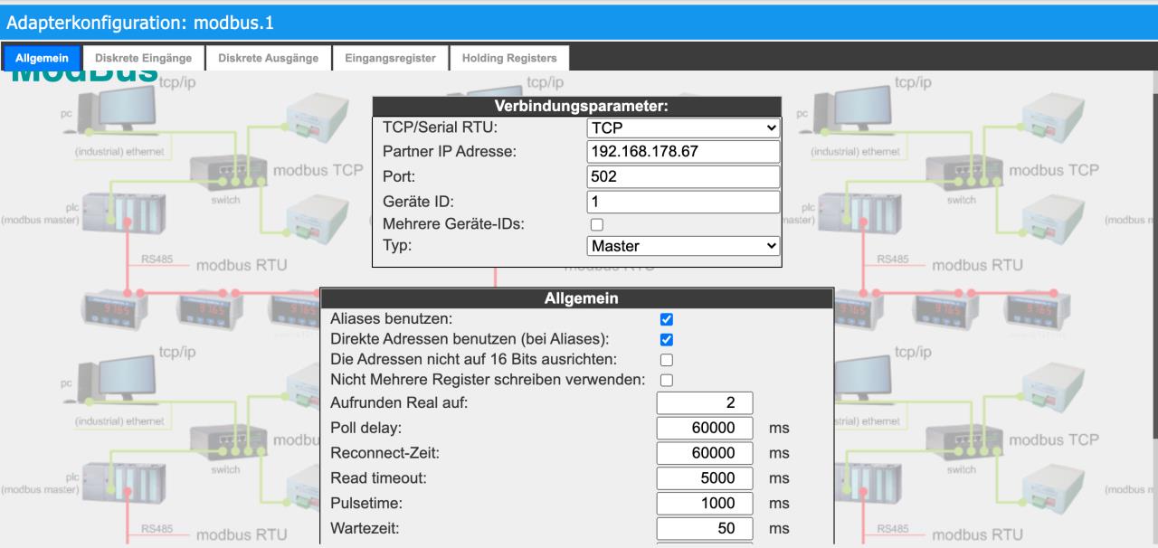Viewport: 1158px width, 548px height.
Task: Uncheck Direkte Adressen benutzen (bei Aliases) checkbox
Action: (668, 340)
